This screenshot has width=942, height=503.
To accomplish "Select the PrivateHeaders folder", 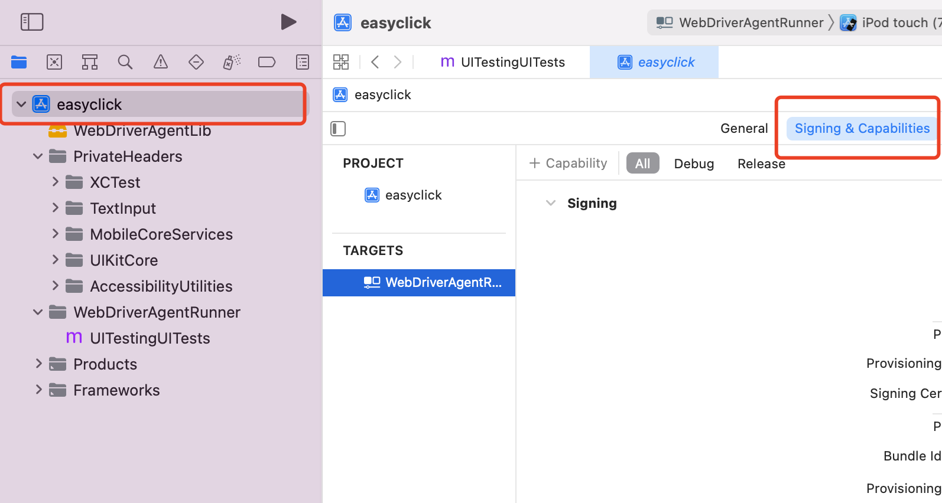I will [128, 156].
